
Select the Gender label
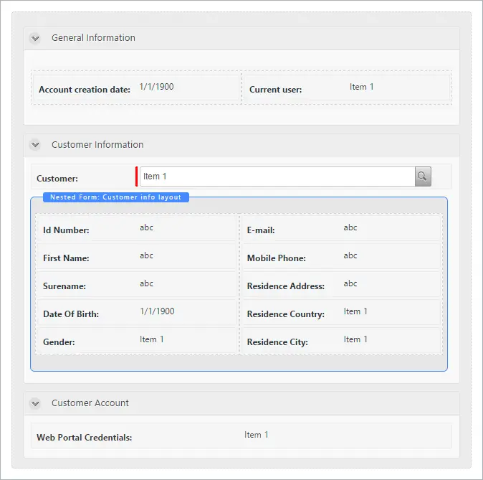point(59,342)
